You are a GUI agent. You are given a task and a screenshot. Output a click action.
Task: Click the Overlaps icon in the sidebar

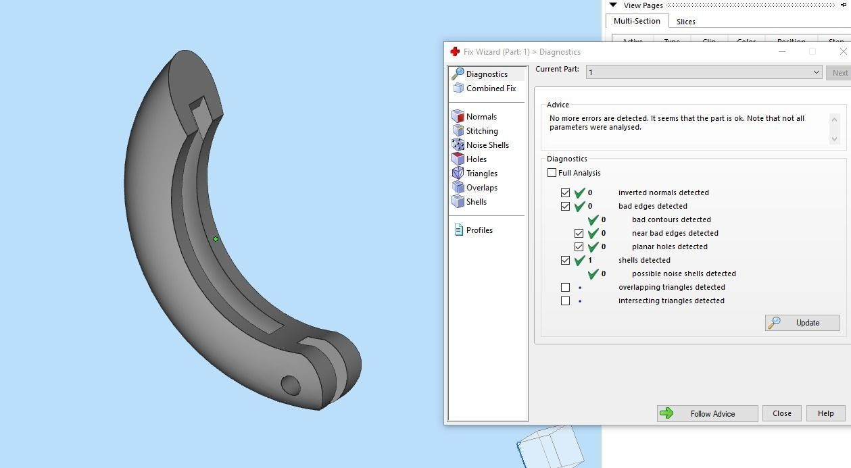[x=458, y=187]
